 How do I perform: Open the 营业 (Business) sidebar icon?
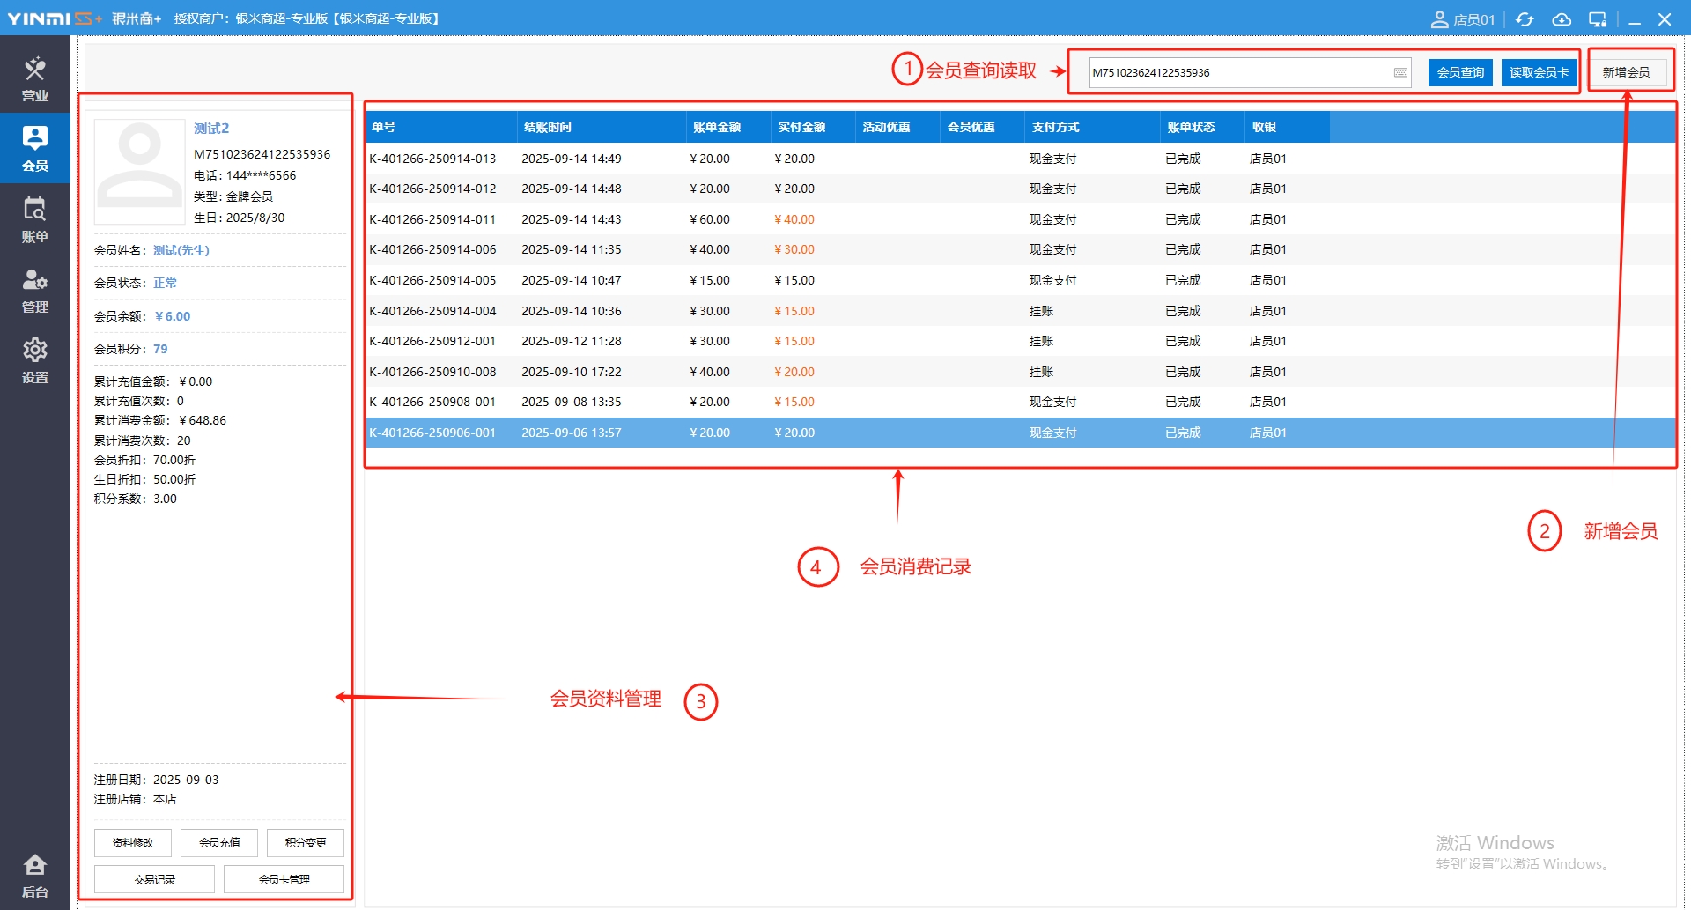click(x=34, y=78)
